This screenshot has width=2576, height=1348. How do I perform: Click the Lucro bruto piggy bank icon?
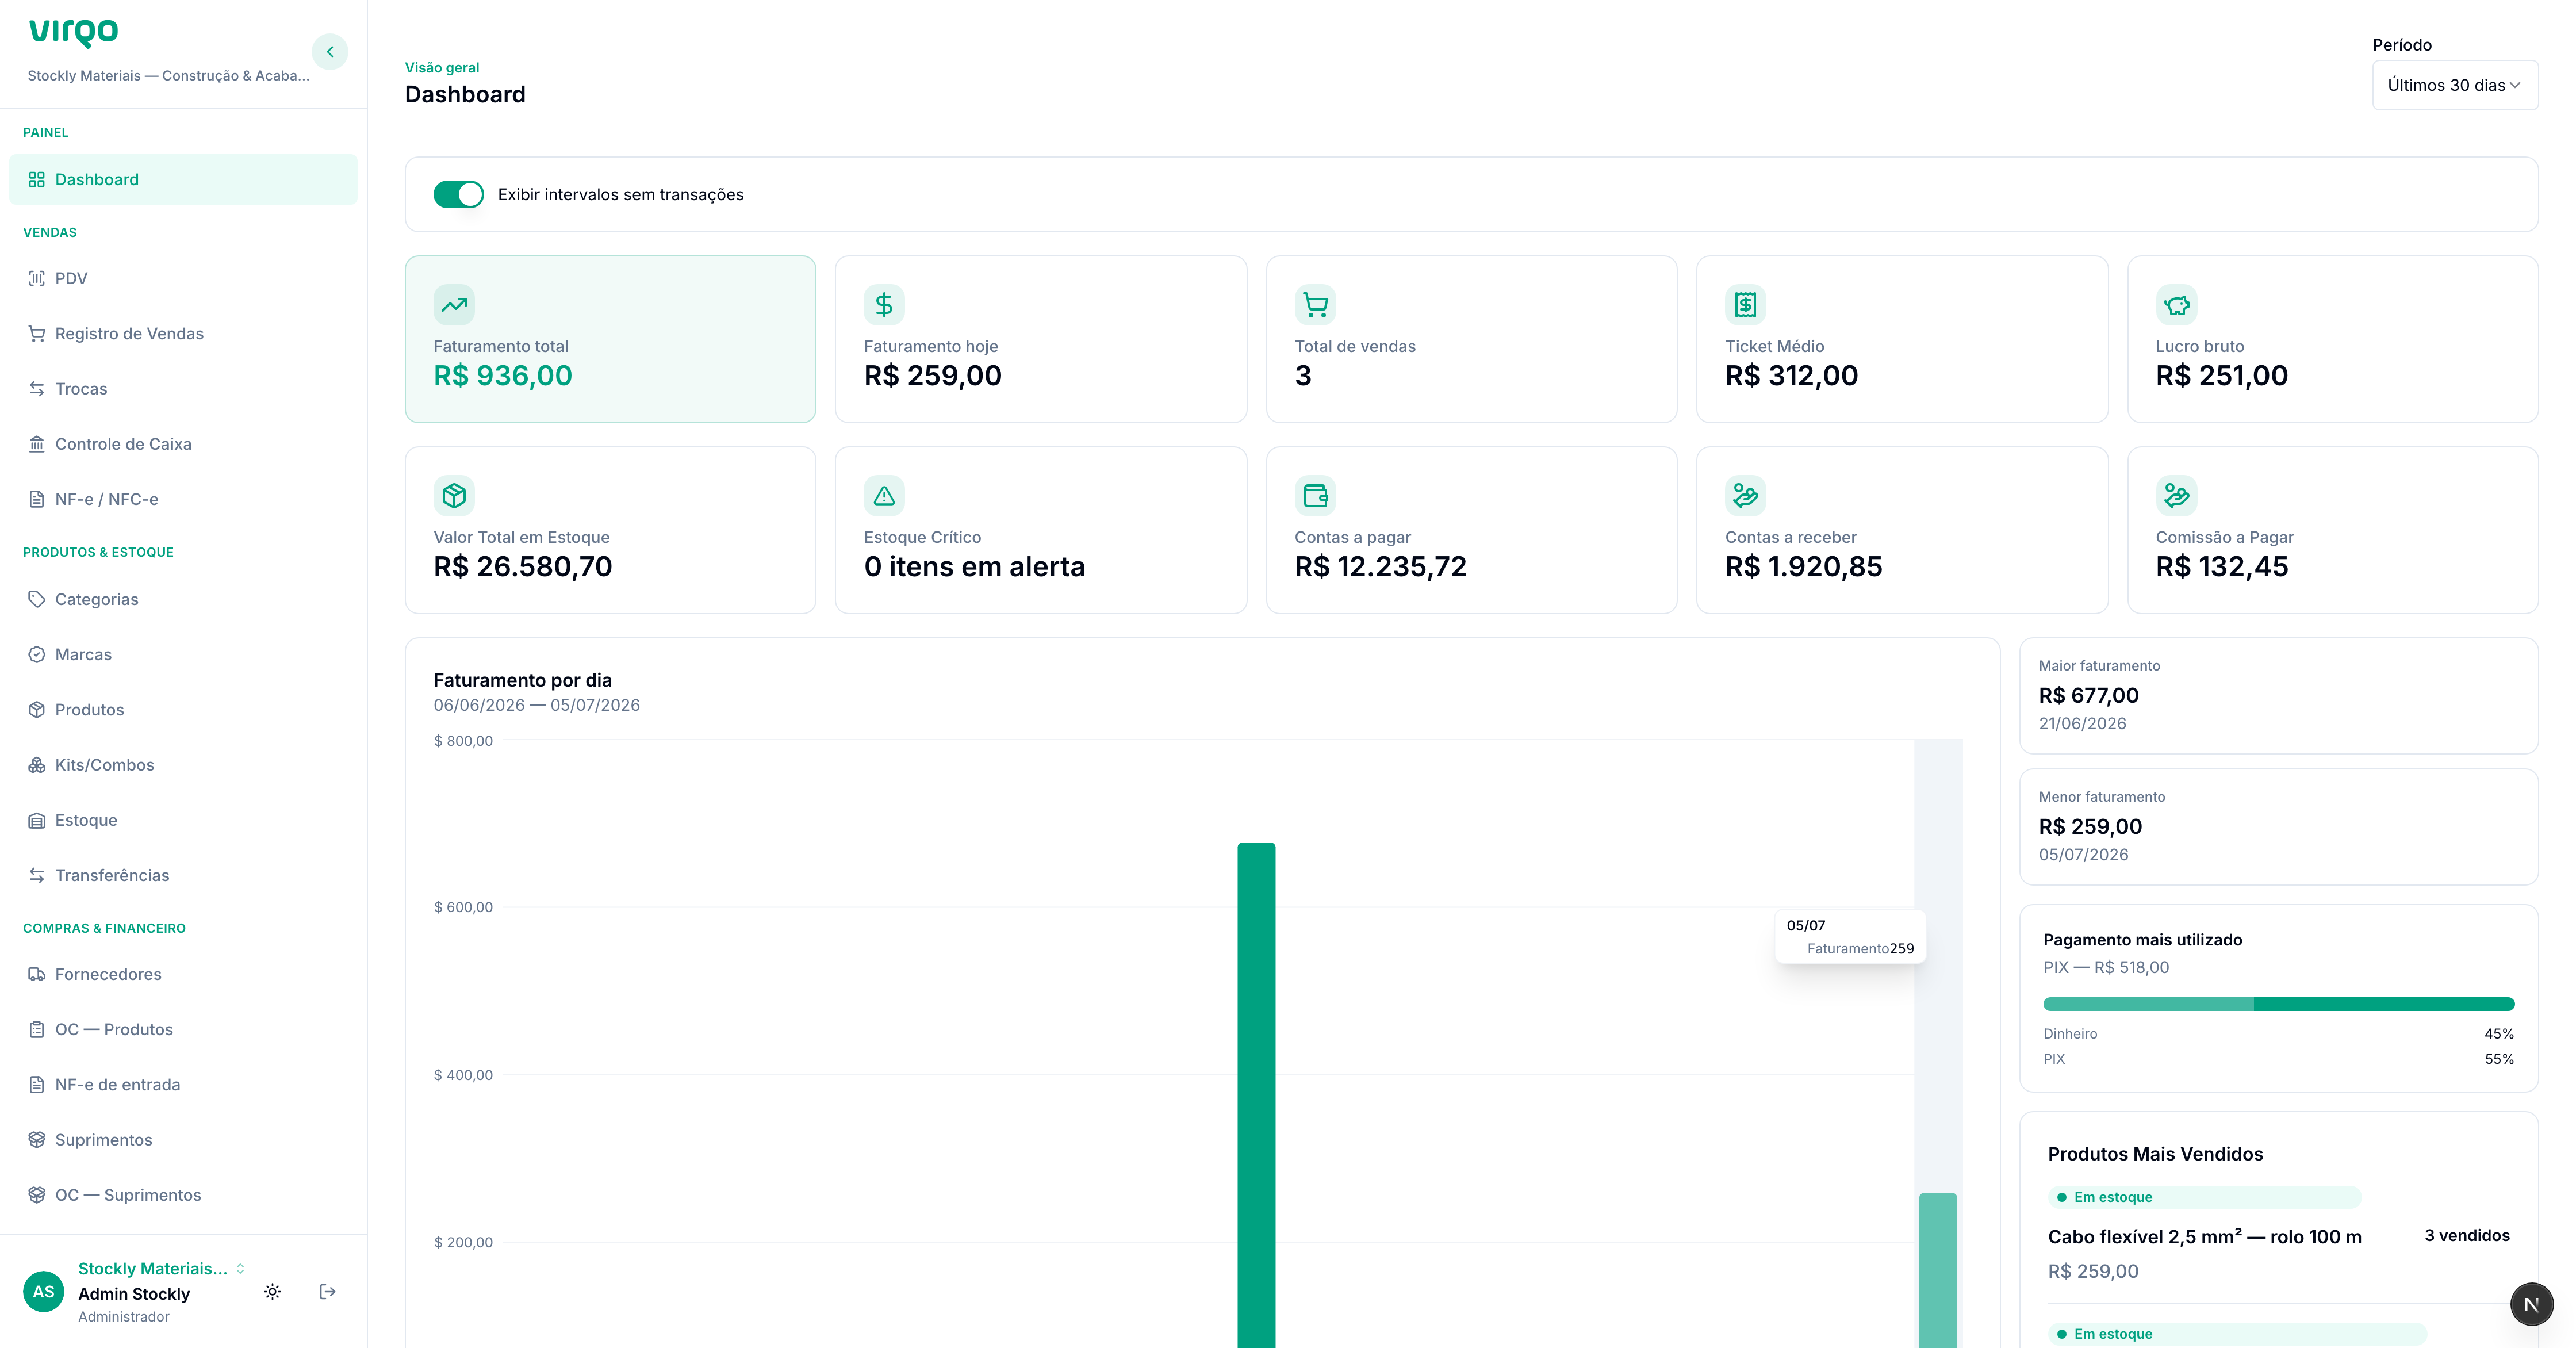(2176, 305)
